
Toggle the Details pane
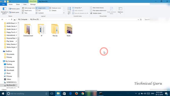pyautogui.click(x=14, y=13)
